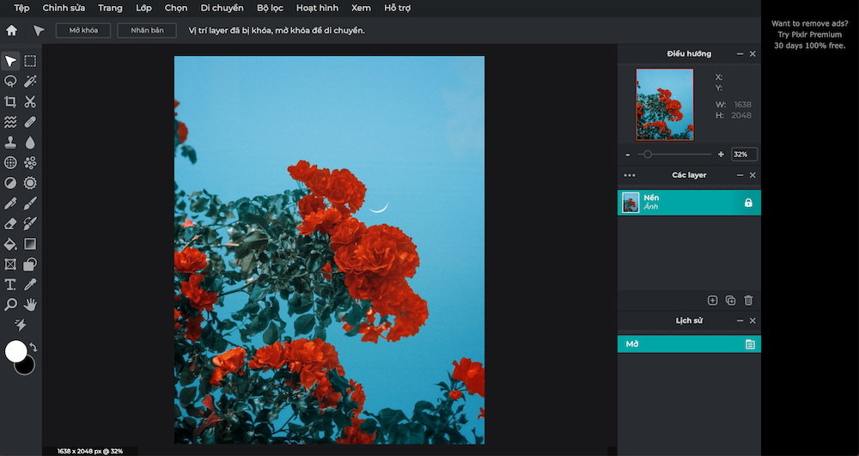Choose the Eyedropper color picker
Viewport: 859px width, 456px height.
(30, 284)
